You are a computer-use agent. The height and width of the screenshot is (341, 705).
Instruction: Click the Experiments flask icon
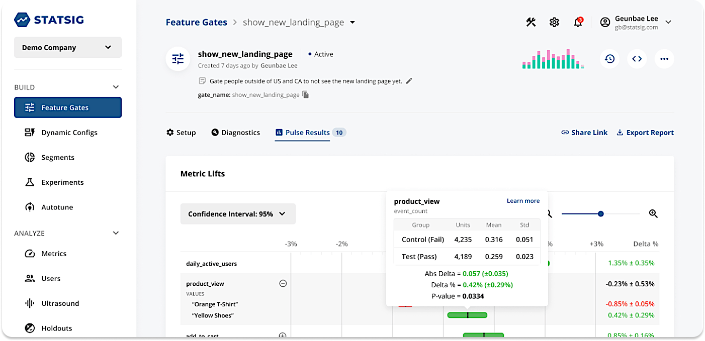[30, 182]
